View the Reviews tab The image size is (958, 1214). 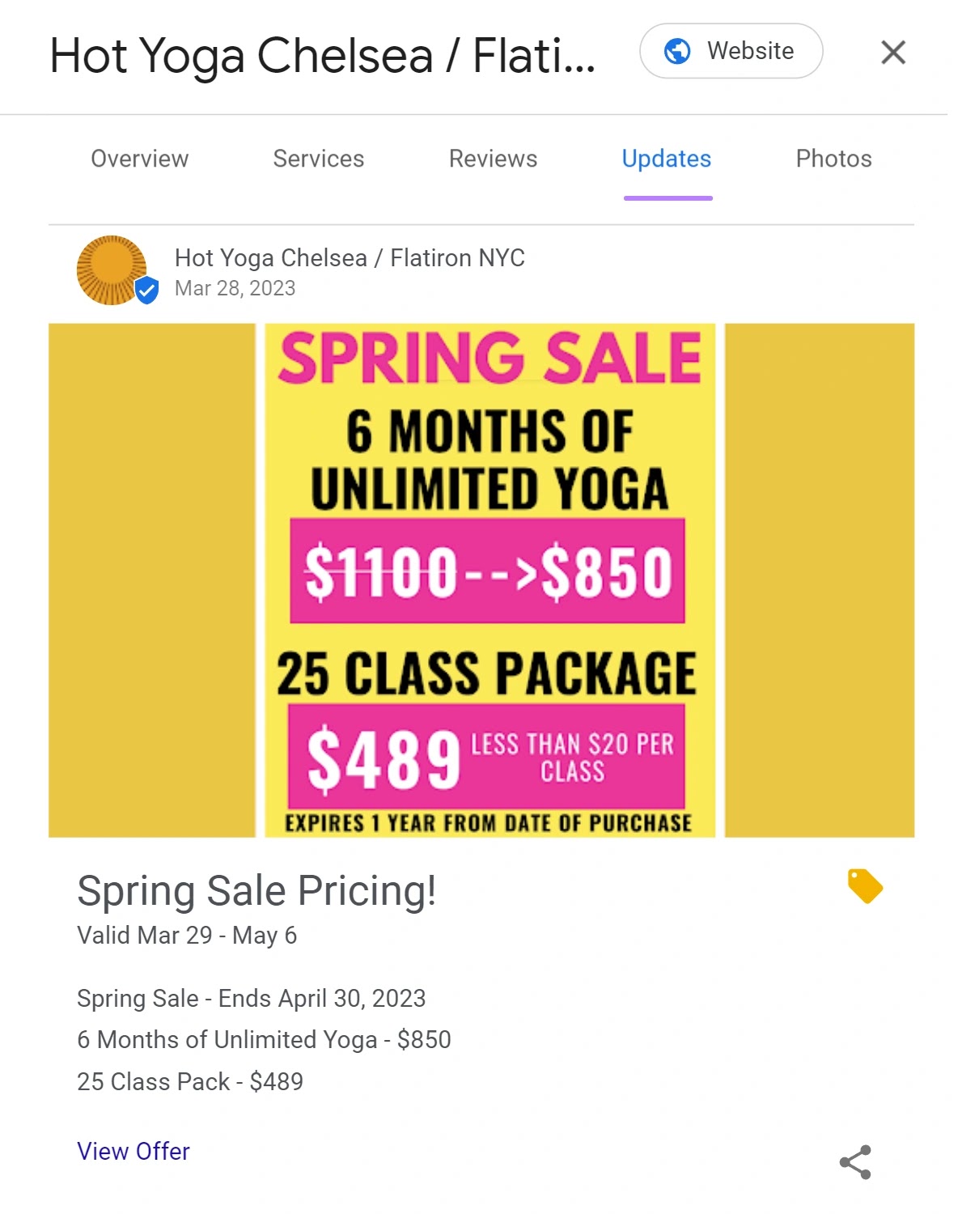click(493, 159)
